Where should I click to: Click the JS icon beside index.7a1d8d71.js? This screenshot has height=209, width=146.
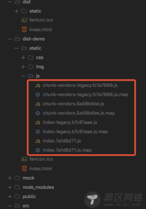coord(38,141)
